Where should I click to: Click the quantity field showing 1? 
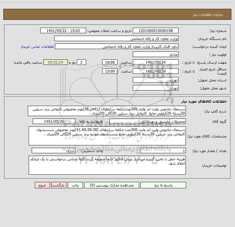tap(163, 151)
